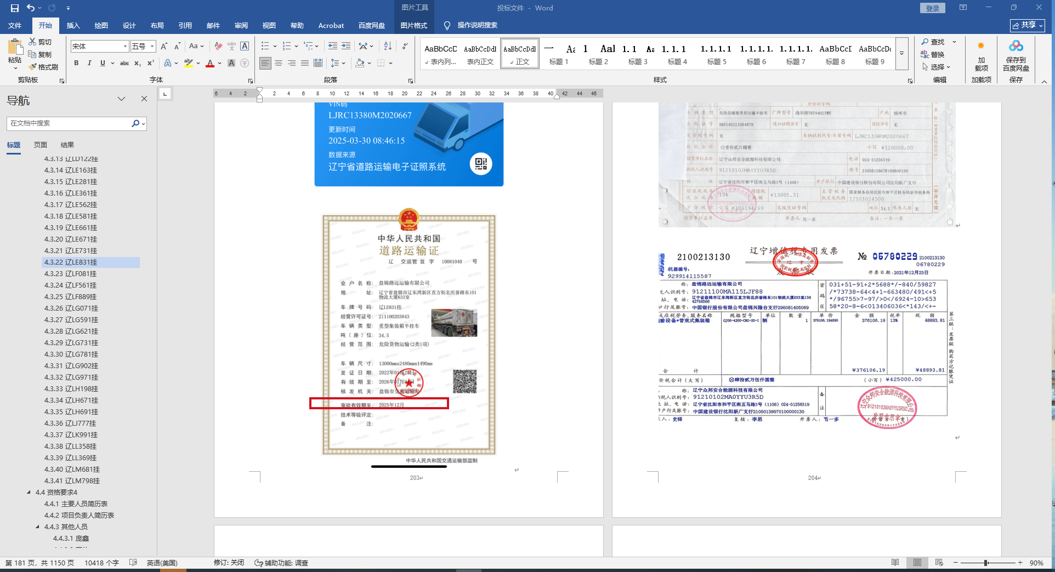Toggle bold formatting
Screen dimensions: 1055x572
(76, 64)
